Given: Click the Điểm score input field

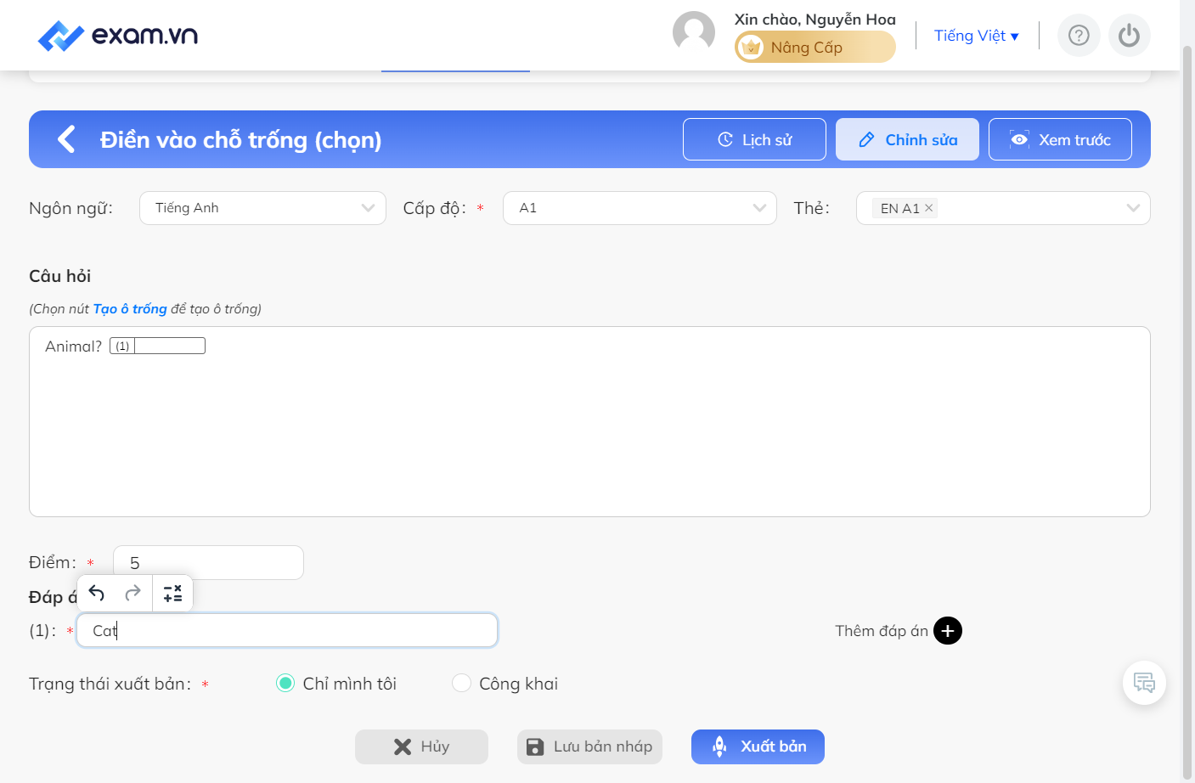Looking at the screenshot, I should (208, 562).
